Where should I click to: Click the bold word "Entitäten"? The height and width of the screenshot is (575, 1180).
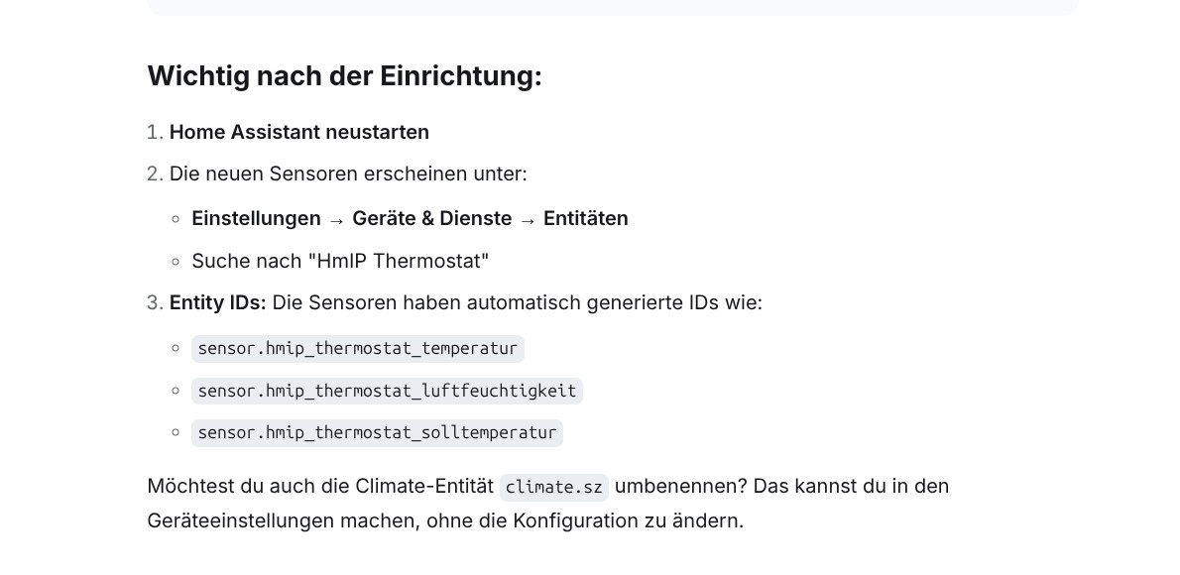pyautogui.click(x=585, y=218)
